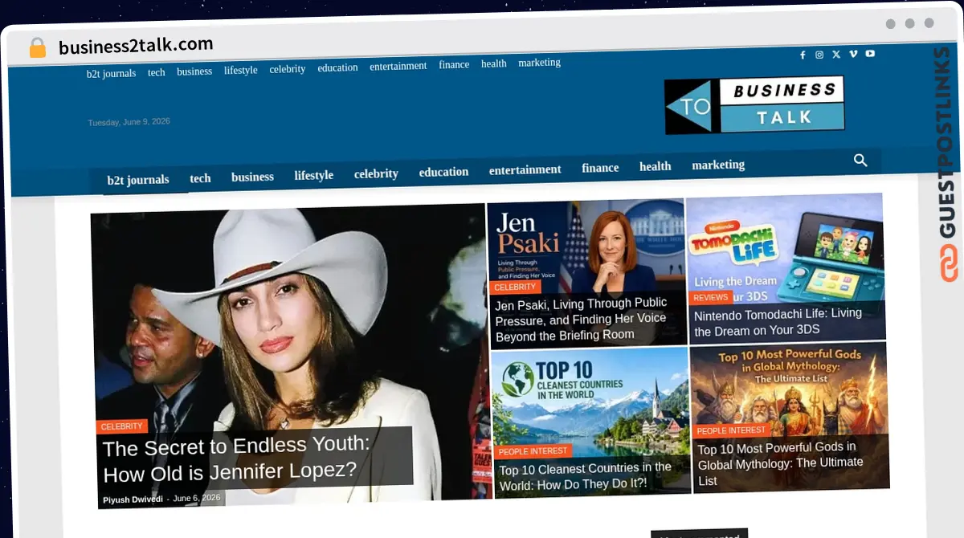The height and width of the screenshot is (538, 964).
Task: Open the YouTube social icon
Action: click(870, 54)
